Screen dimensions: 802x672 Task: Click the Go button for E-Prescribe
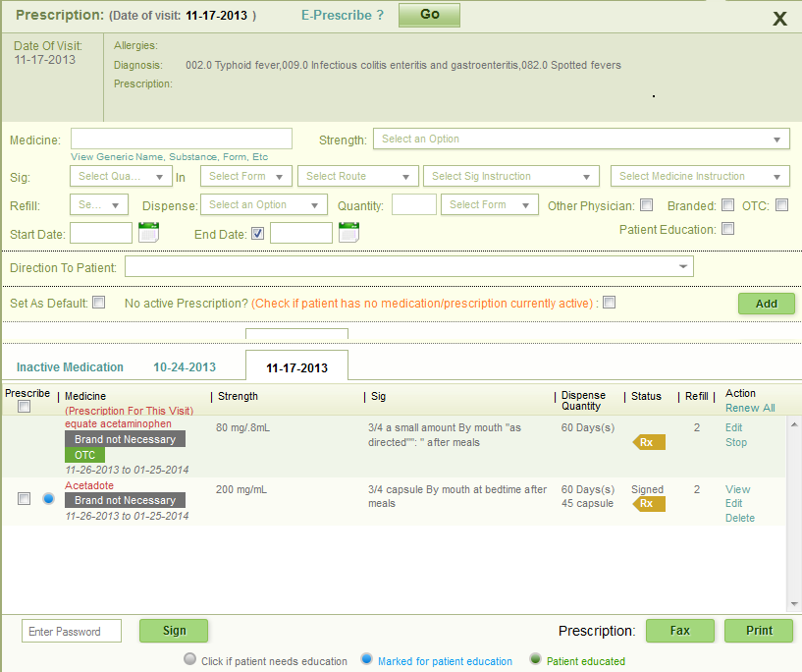[429, 15]
